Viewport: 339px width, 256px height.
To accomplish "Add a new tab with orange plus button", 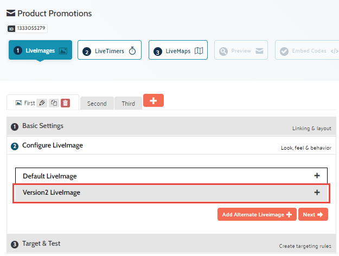I will point(153,100).
